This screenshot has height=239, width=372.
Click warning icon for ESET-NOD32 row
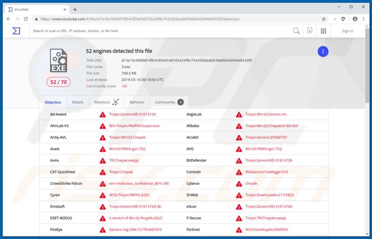click(103, 218)
